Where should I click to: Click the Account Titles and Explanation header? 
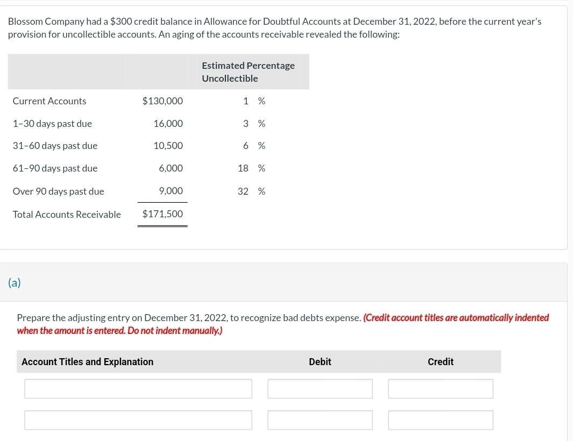coord(87,362)
